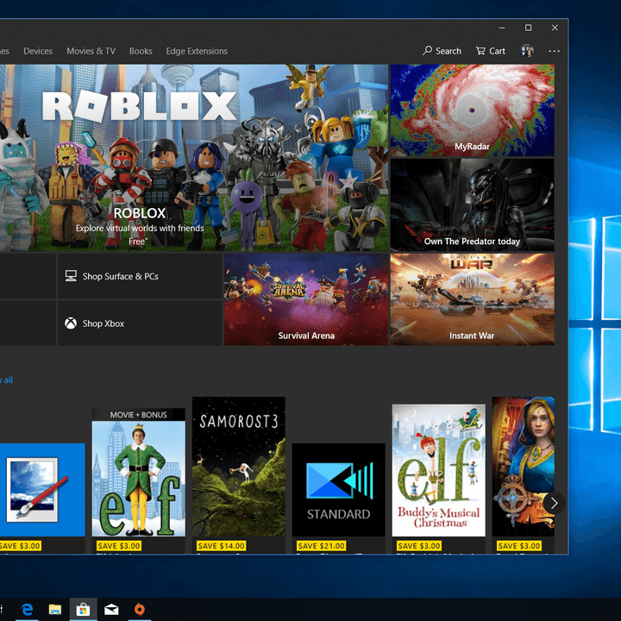Open the orange swirl app on taskbar
This screenshot has width=621, height=621.
(x=140, y=609)
